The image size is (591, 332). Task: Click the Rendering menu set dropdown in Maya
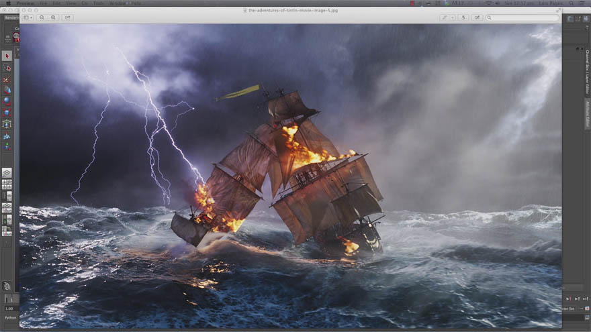tap(11, 17)
